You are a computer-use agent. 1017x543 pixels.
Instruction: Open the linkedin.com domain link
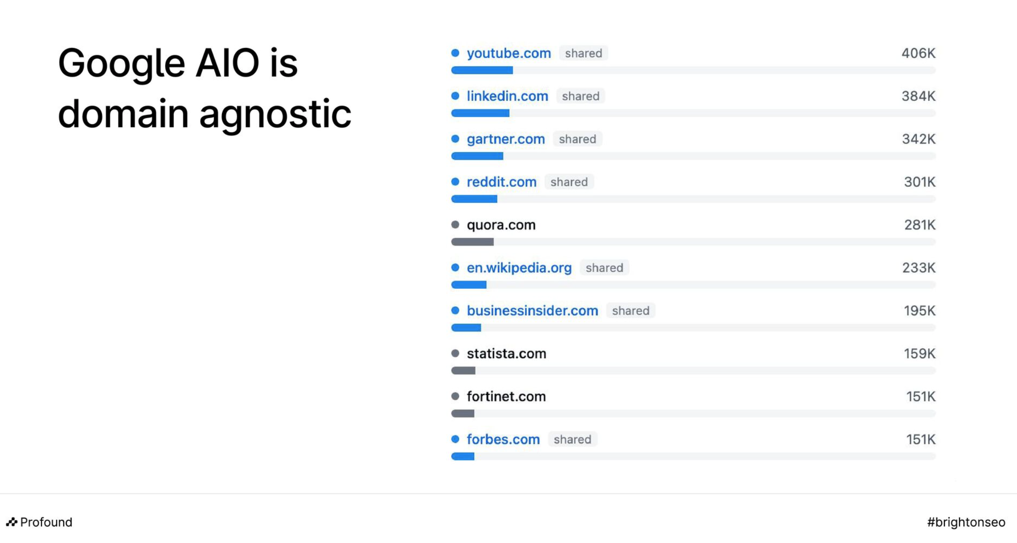pyautogui.click(x=507, y=96)
